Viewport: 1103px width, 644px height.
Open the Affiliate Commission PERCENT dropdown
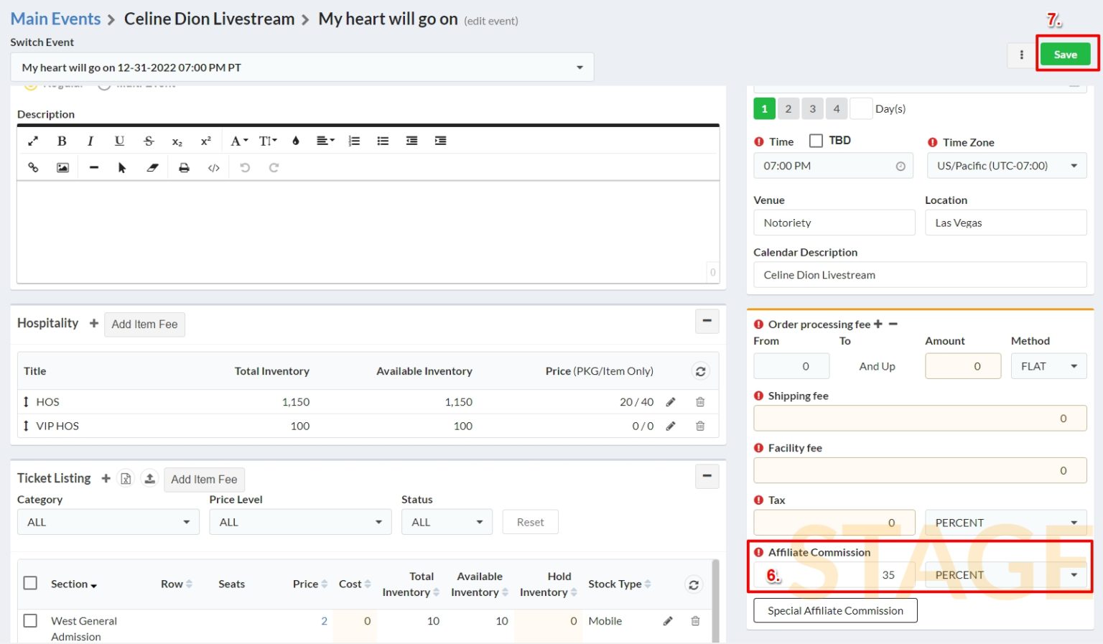tap(1006, 575)
